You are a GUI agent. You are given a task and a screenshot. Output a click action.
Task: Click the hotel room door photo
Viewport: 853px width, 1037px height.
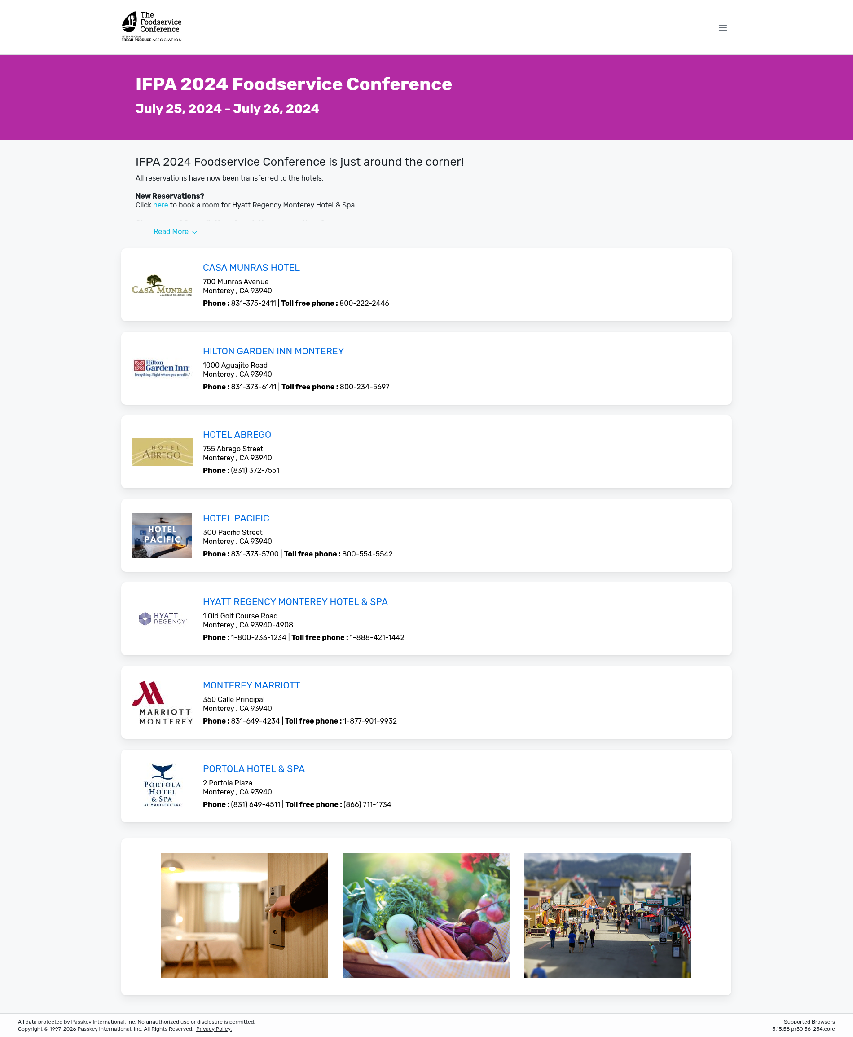[x=244, y=915]
